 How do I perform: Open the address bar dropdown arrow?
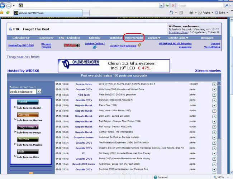pos(161,6)
